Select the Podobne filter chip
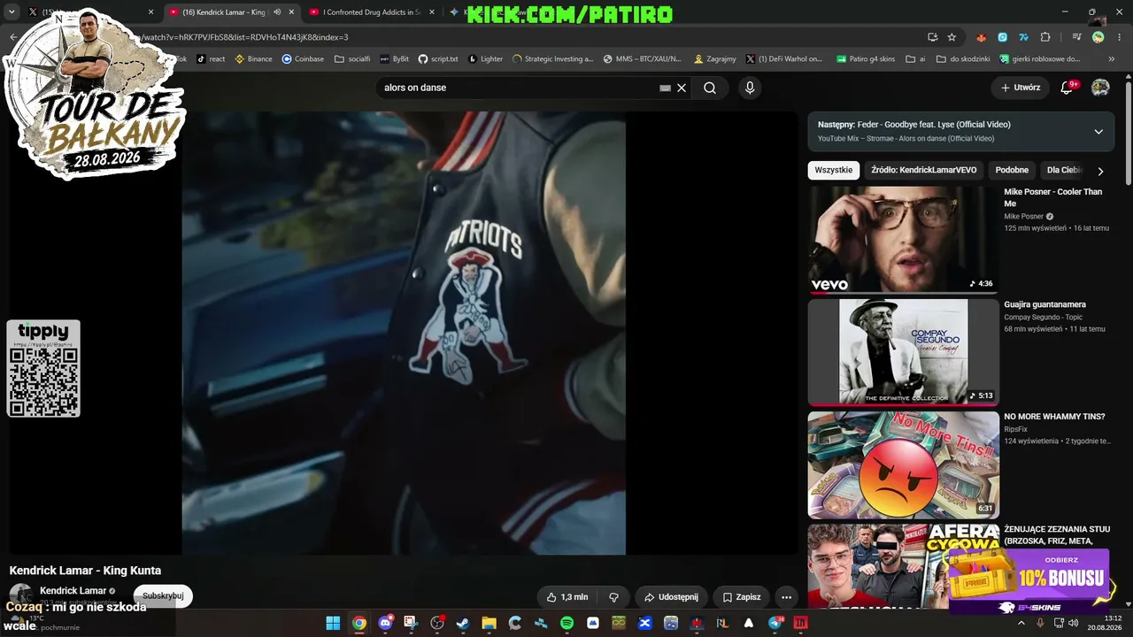This screenshot has width=1133, height=637. coord(1012,170)
